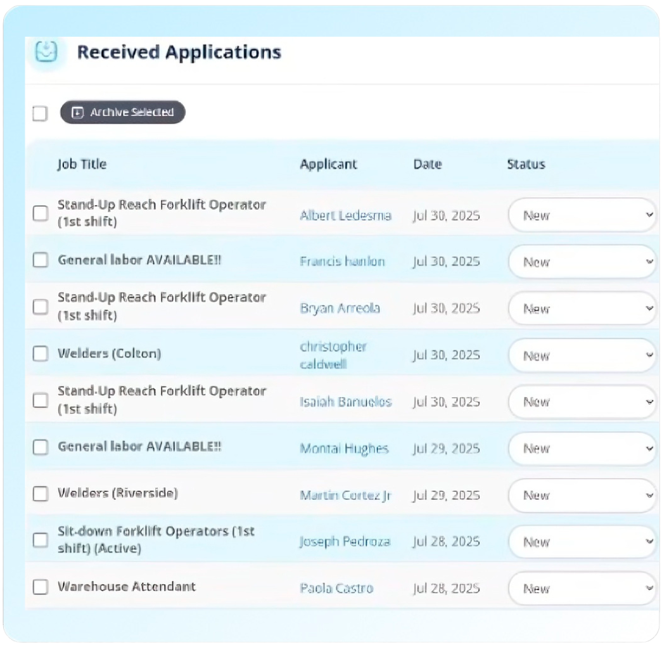
Task: Click the Job Title column header
Action: tap(82, 164)
